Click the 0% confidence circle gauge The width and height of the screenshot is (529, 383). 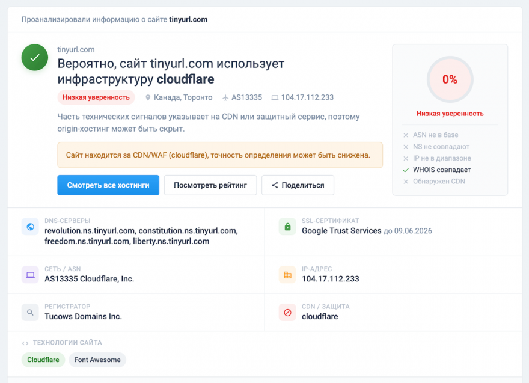[450, 79]
